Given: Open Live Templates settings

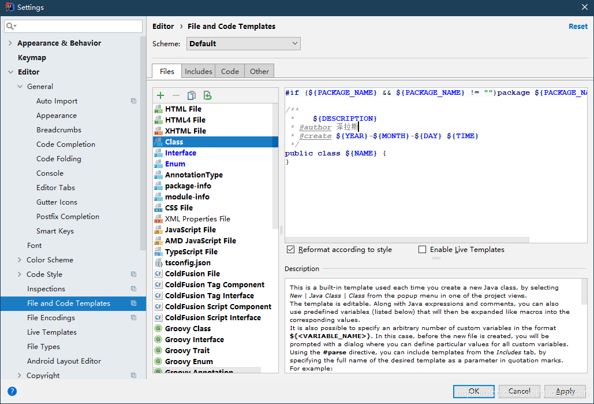Looking at the screenshot, I should click(51, 332).
